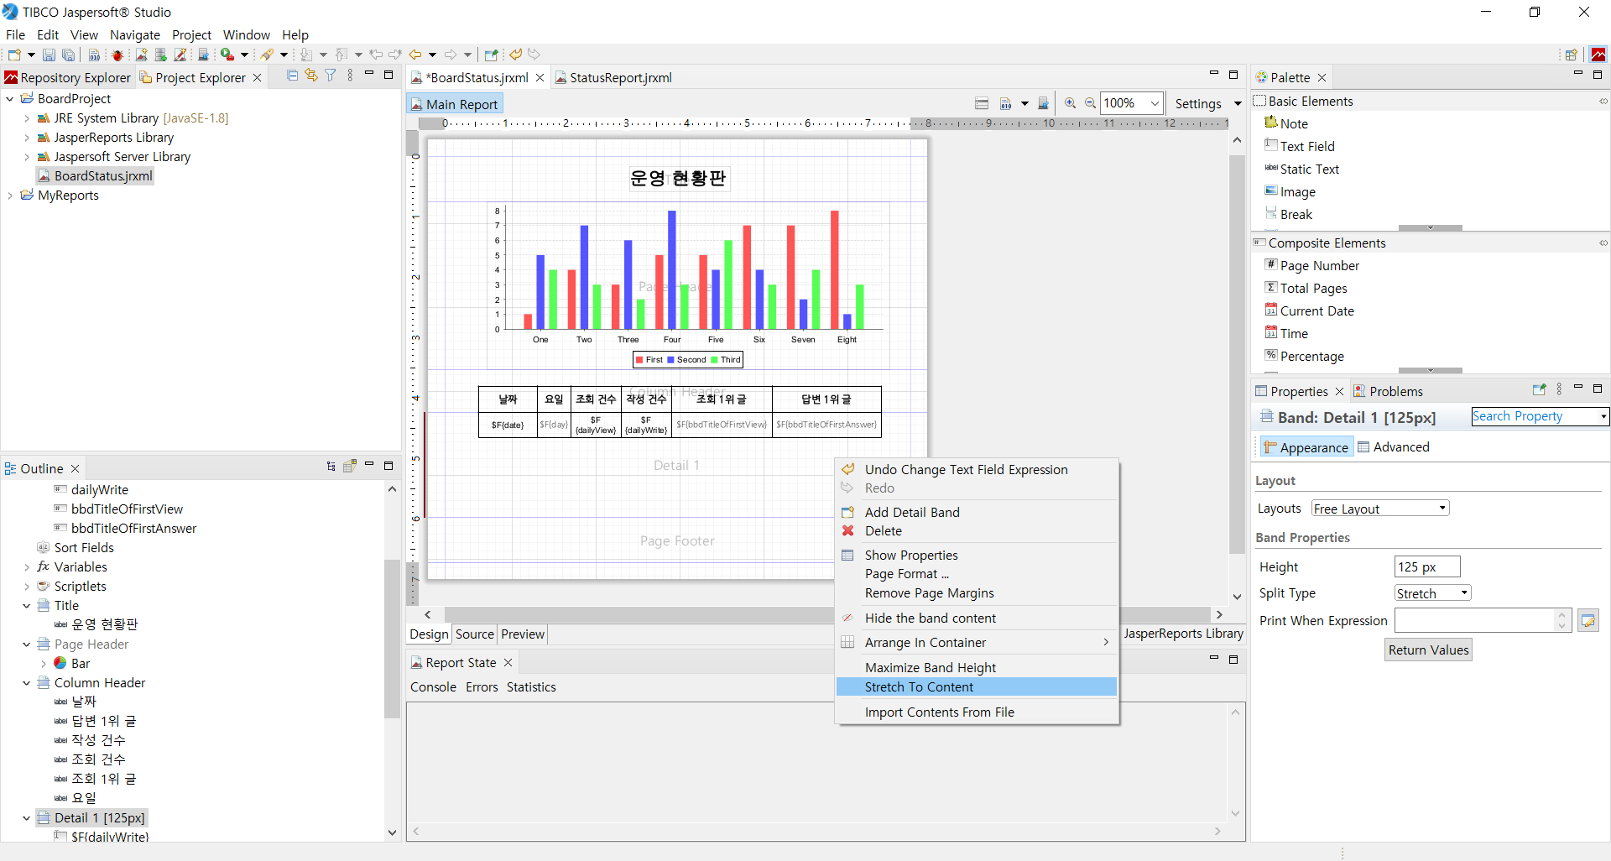
Task: Switch to the Preview tab
Action: (x=523, y=634)
